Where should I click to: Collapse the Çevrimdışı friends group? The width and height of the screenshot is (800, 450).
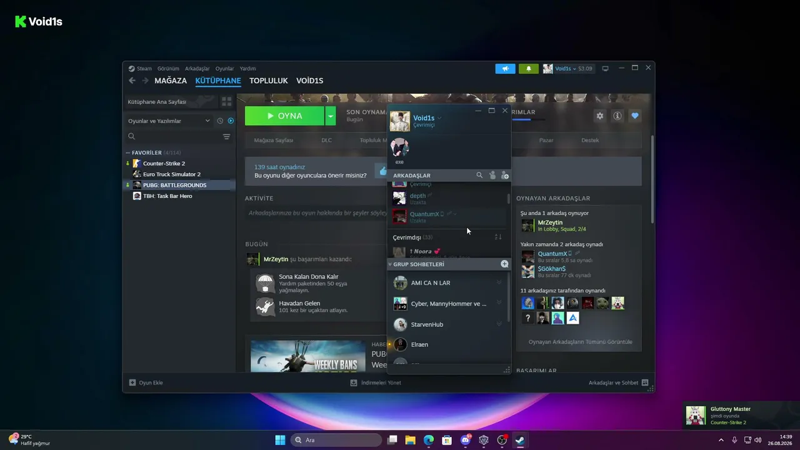(x=412, y=237)
